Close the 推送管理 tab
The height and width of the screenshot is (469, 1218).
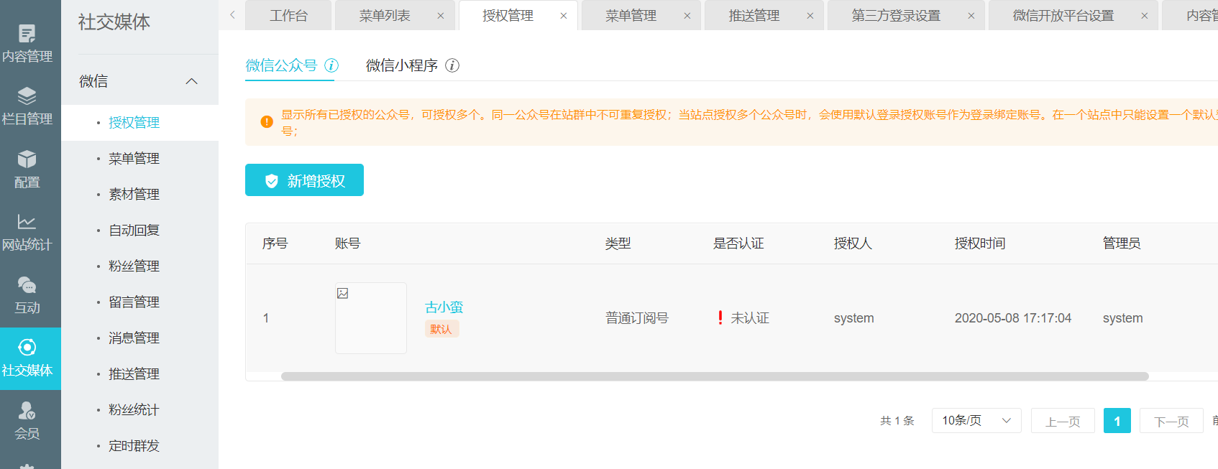[810, 16]
